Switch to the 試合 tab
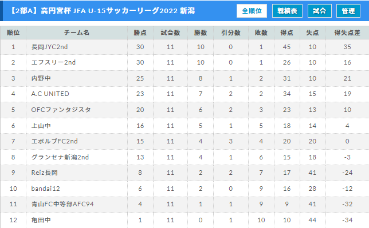The height and width of the screenshot is (228, 369). [320, 11]
